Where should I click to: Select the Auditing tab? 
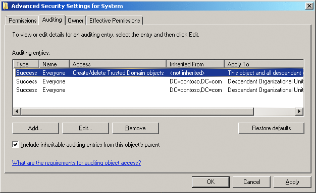[52, 20]
